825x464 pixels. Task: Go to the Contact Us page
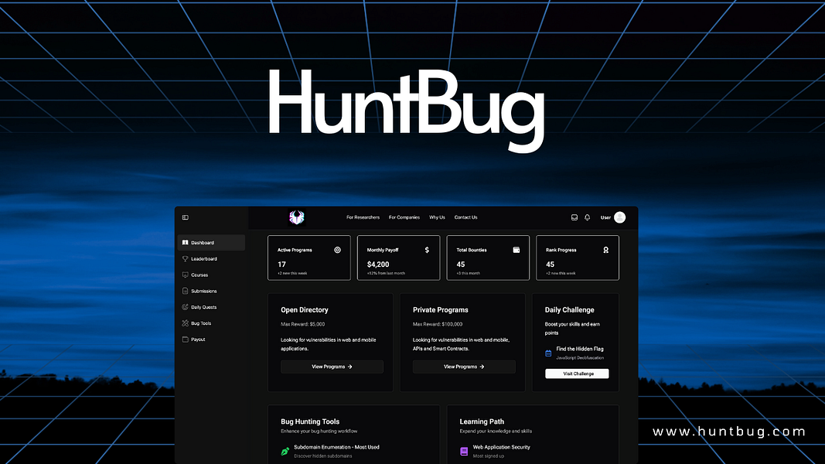465,217
